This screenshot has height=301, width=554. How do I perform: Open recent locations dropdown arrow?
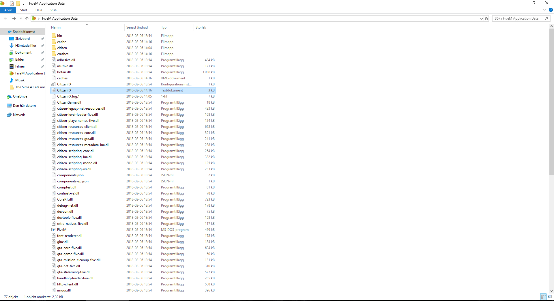21,18
